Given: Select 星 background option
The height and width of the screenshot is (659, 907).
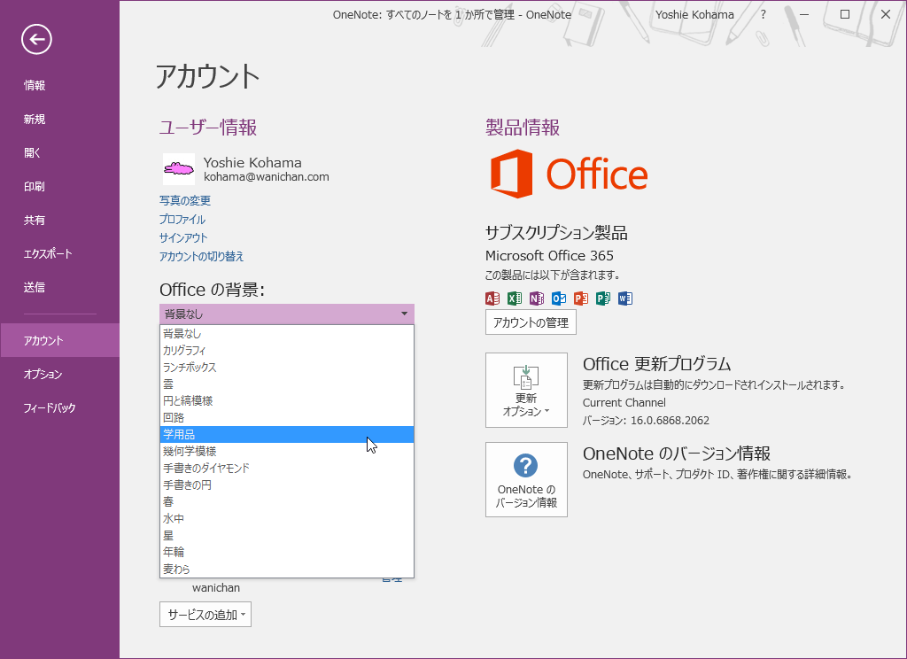Looking at the screenshot, I should [x=287, y=535].
